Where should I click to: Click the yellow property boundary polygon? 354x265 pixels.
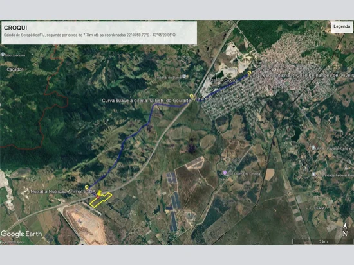101,200
